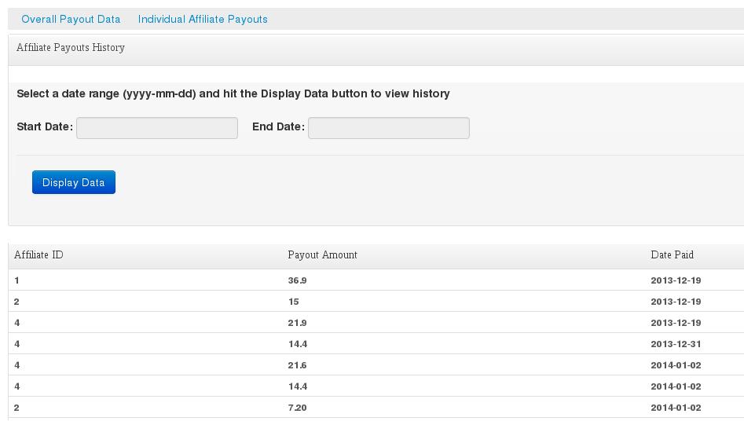Screen dimensions: 744x421
Task: Click the End Date input field
Action: (x=389, y=128)
